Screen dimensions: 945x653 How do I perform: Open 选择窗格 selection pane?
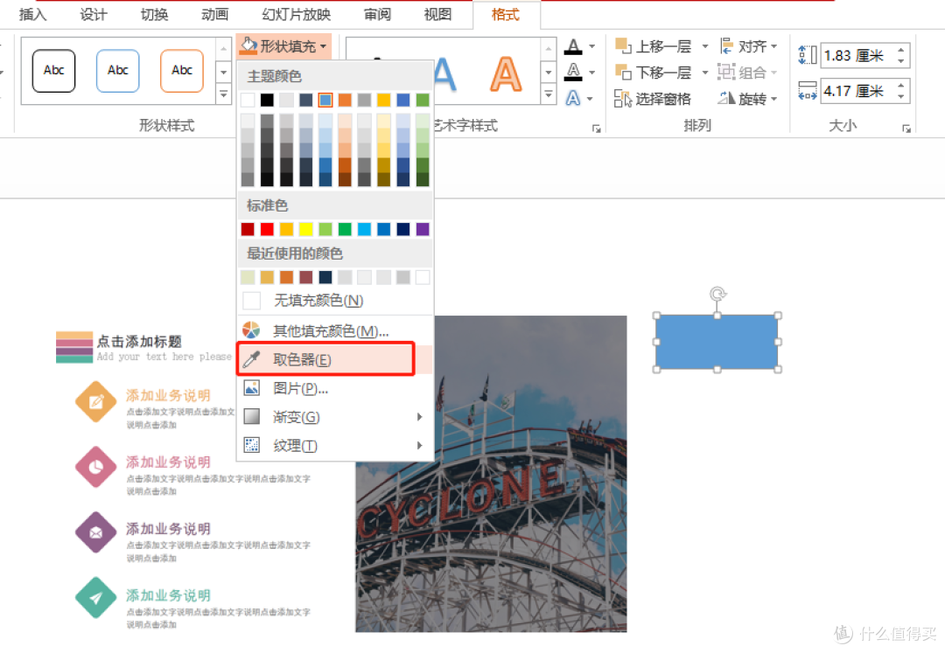pyautogui.click(x=653, y=99)
